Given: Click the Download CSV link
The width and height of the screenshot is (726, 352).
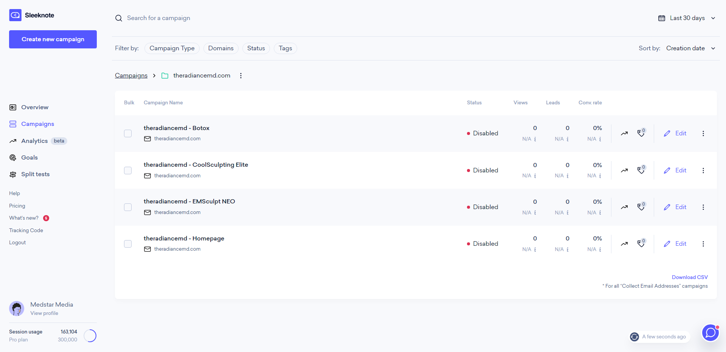Looking at the screenshot, I should 690,277.
